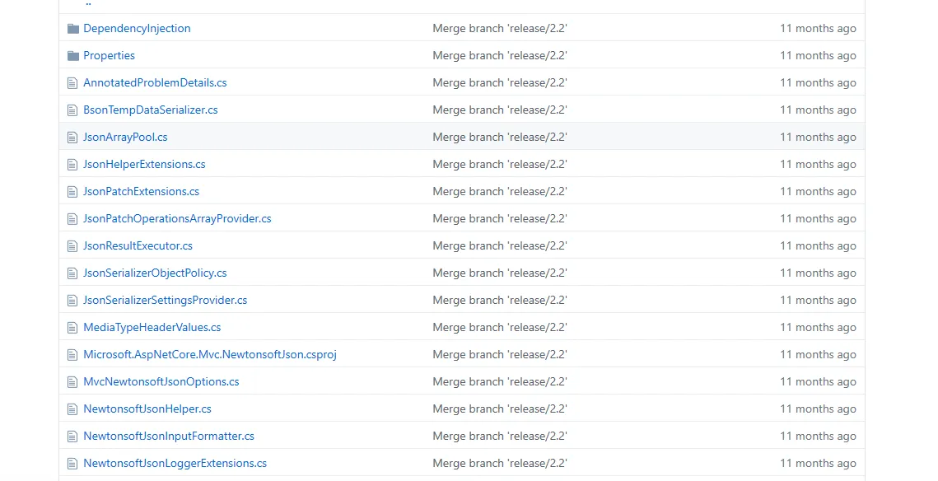Viewport: 938px width, 481px height.
Task: Open NewtonsoftJsonInputFormatter.cs file
Action: pyautogui.click(x=169, y=437)
